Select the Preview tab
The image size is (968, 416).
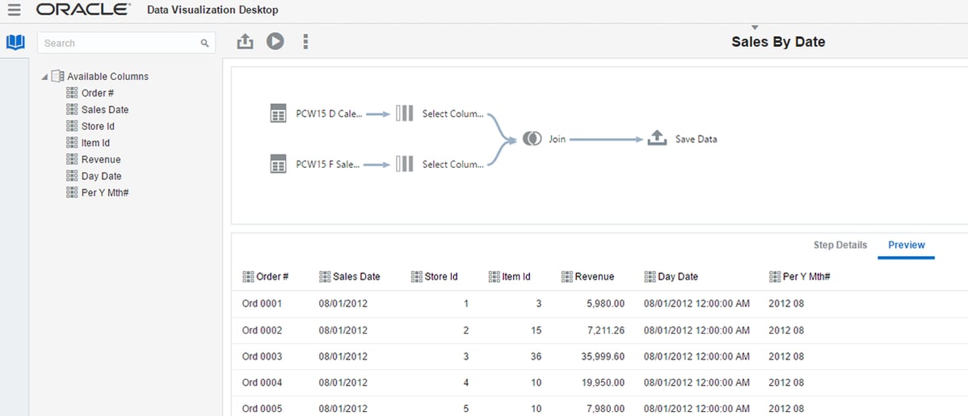[907, 245]
